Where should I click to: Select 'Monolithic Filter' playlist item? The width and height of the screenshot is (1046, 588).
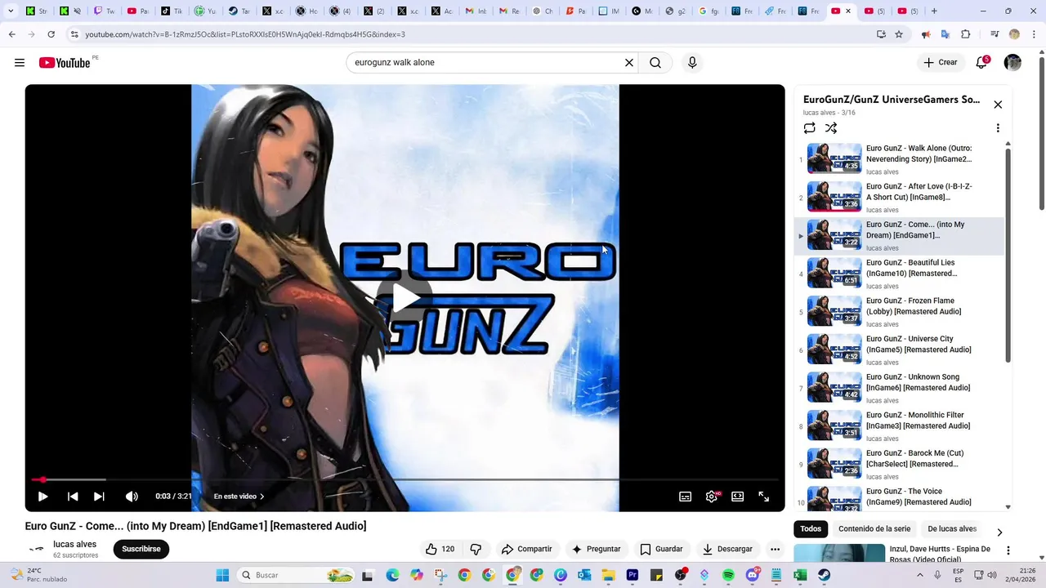(x=899, y=426)
